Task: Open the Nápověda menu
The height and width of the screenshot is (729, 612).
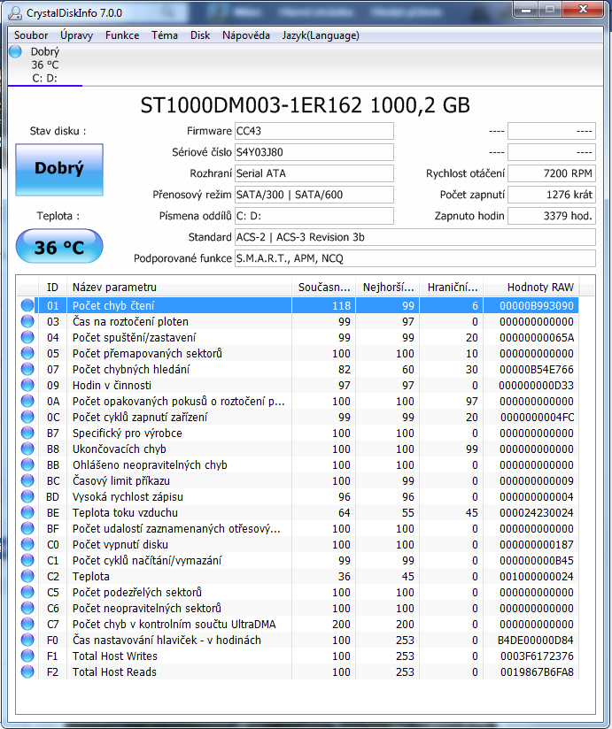Action: (246, 35)
